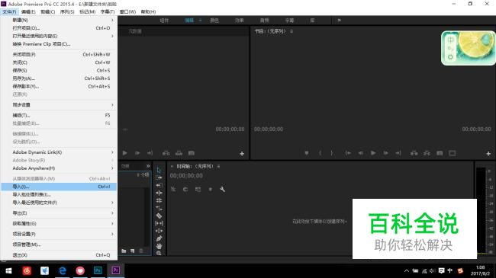
Task: Show more workspaces via double chevron
Action: click(339, 21)
